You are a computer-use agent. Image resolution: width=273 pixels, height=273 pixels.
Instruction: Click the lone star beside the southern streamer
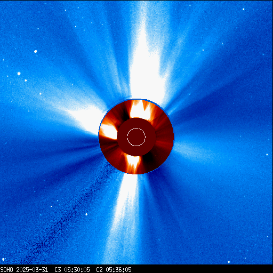tap(86, 214)
